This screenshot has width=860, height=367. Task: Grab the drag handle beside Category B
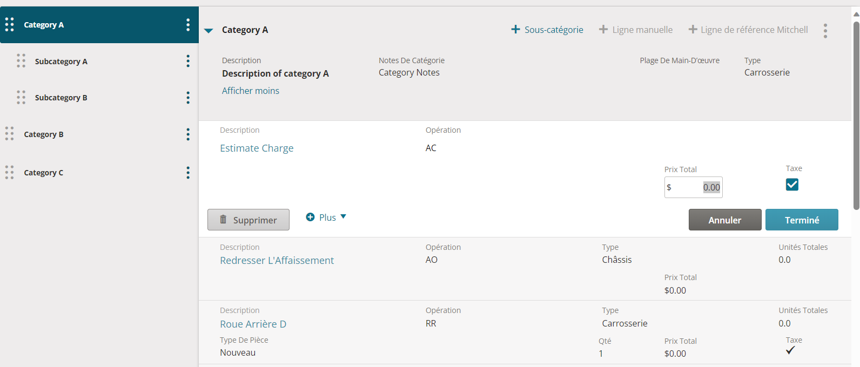pos(10,134)
